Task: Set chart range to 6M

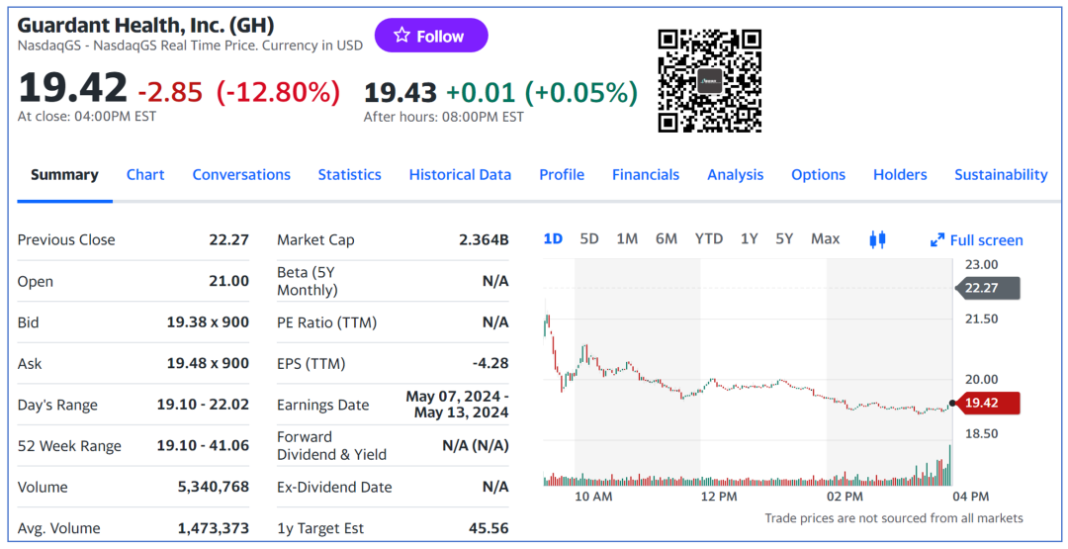Action: 667,238
